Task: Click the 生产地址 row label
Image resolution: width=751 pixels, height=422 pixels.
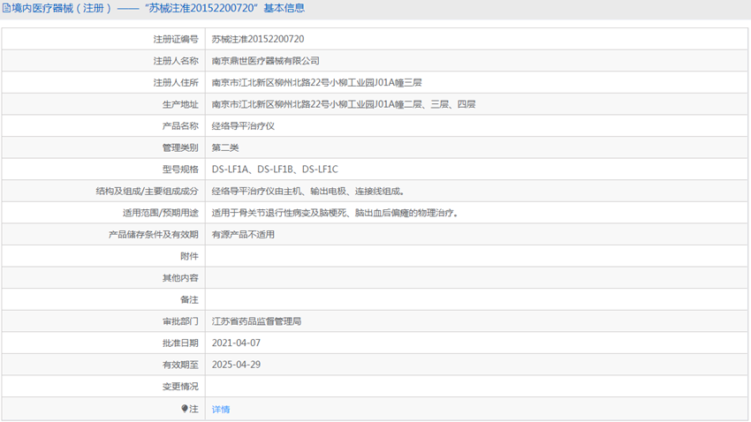Action: click(180, 104)
